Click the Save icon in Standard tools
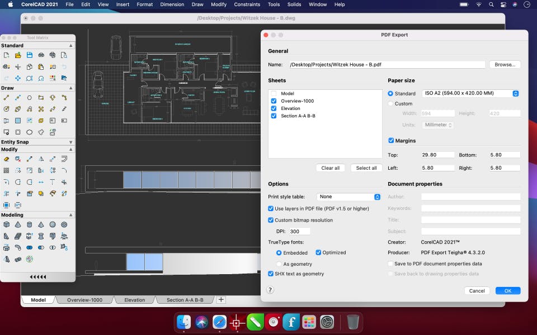The image size is (537, 335). click(30, 55)
